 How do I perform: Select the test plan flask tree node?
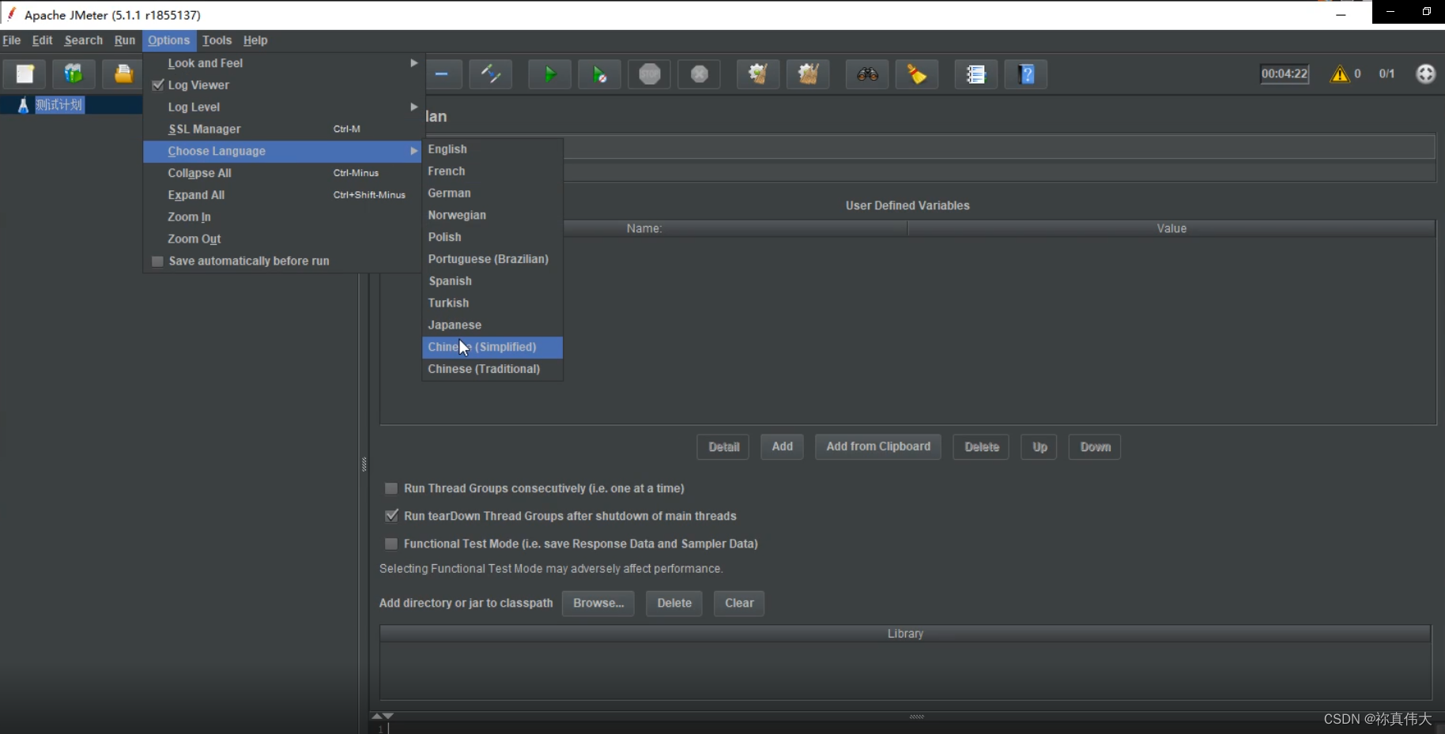point(51,105)
